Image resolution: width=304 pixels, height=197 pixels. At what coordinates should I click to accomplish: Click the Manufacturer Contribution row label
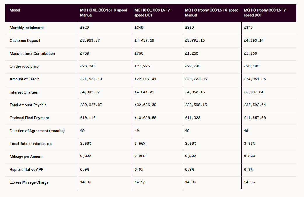(32, 54)
